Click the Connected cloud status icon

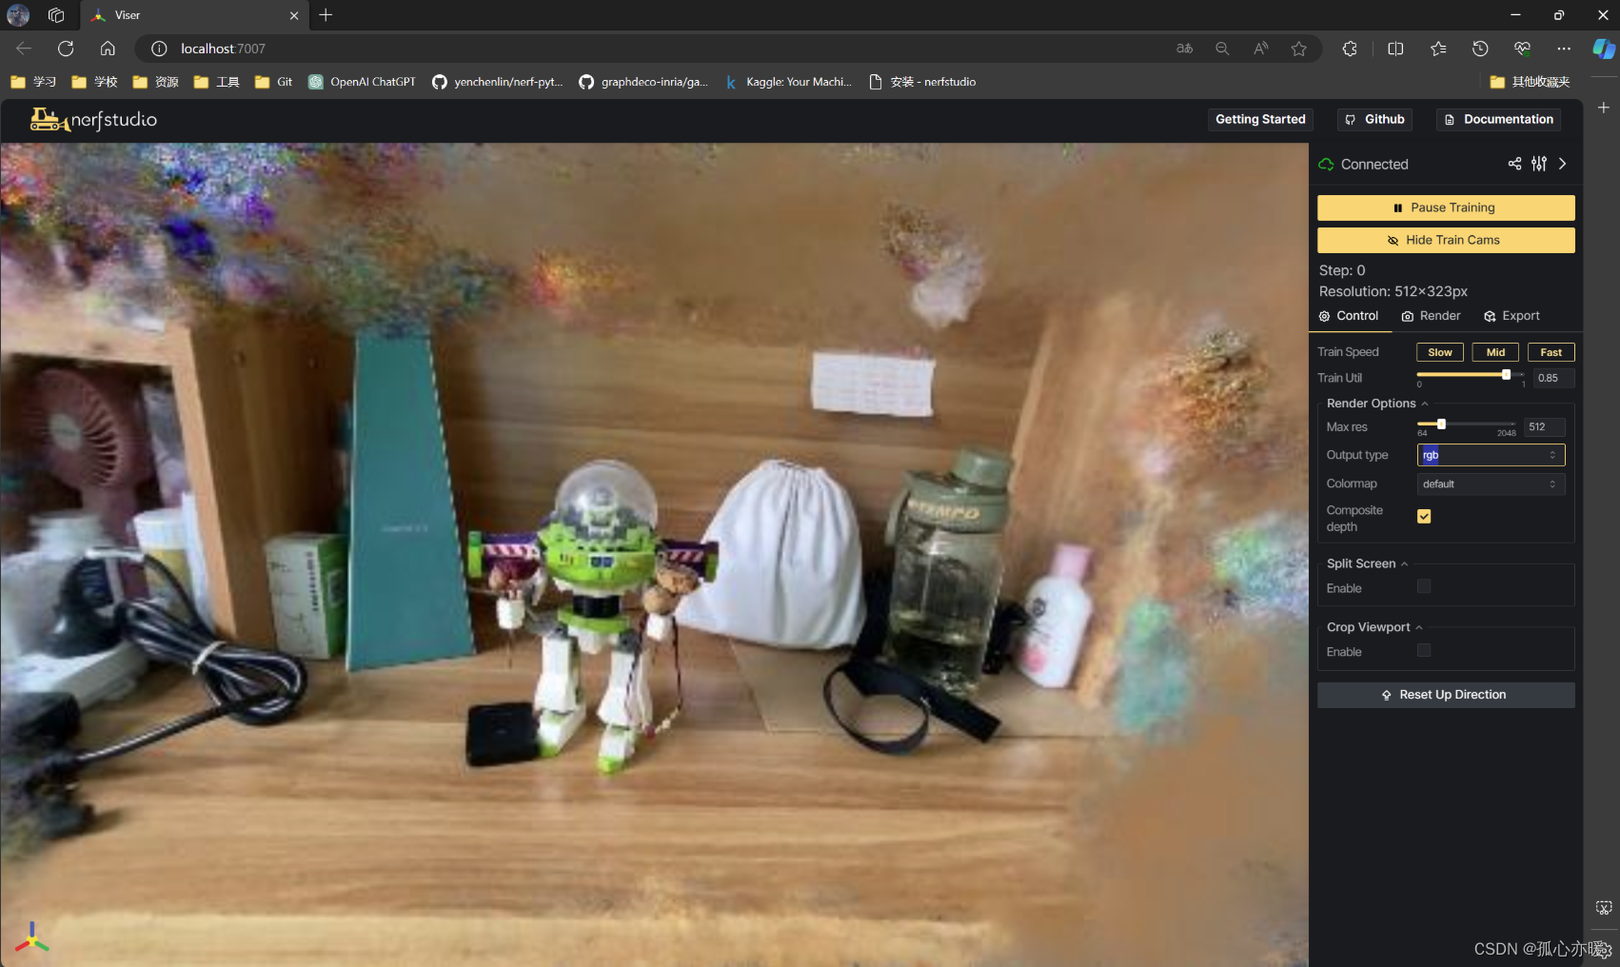tap(1326, 165)
